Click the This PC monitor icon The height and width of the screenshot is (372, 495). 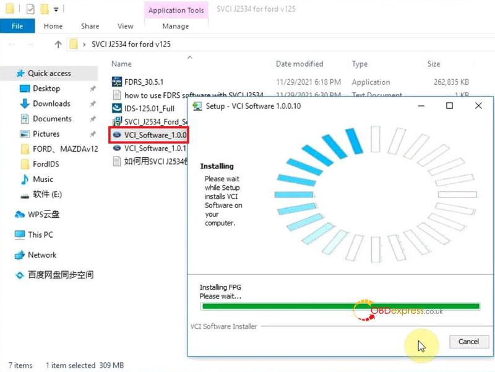point(20,235)
